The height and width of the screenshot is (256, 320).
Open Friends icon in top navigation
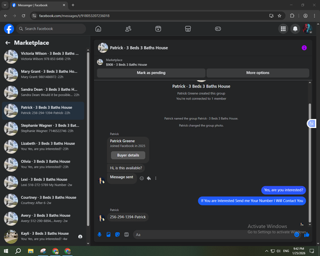(x=128, y=29)
